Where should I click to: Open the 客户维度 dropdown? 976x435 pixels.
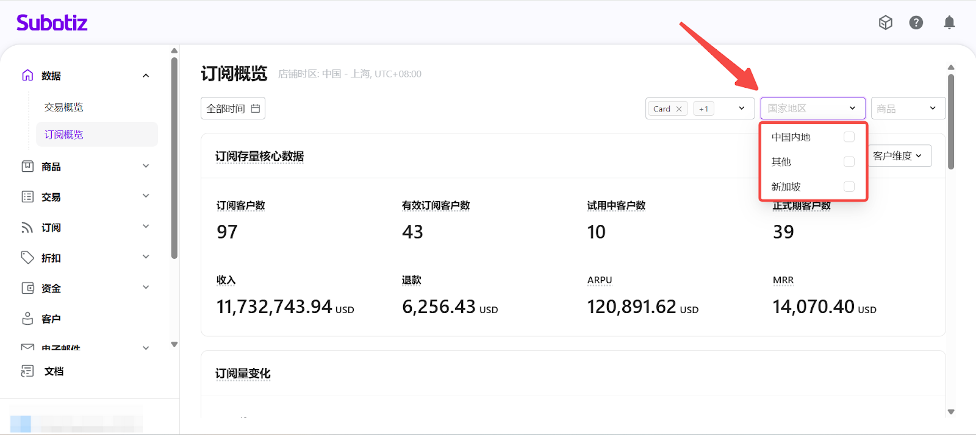pyautogui.click(x=897, y=156)
